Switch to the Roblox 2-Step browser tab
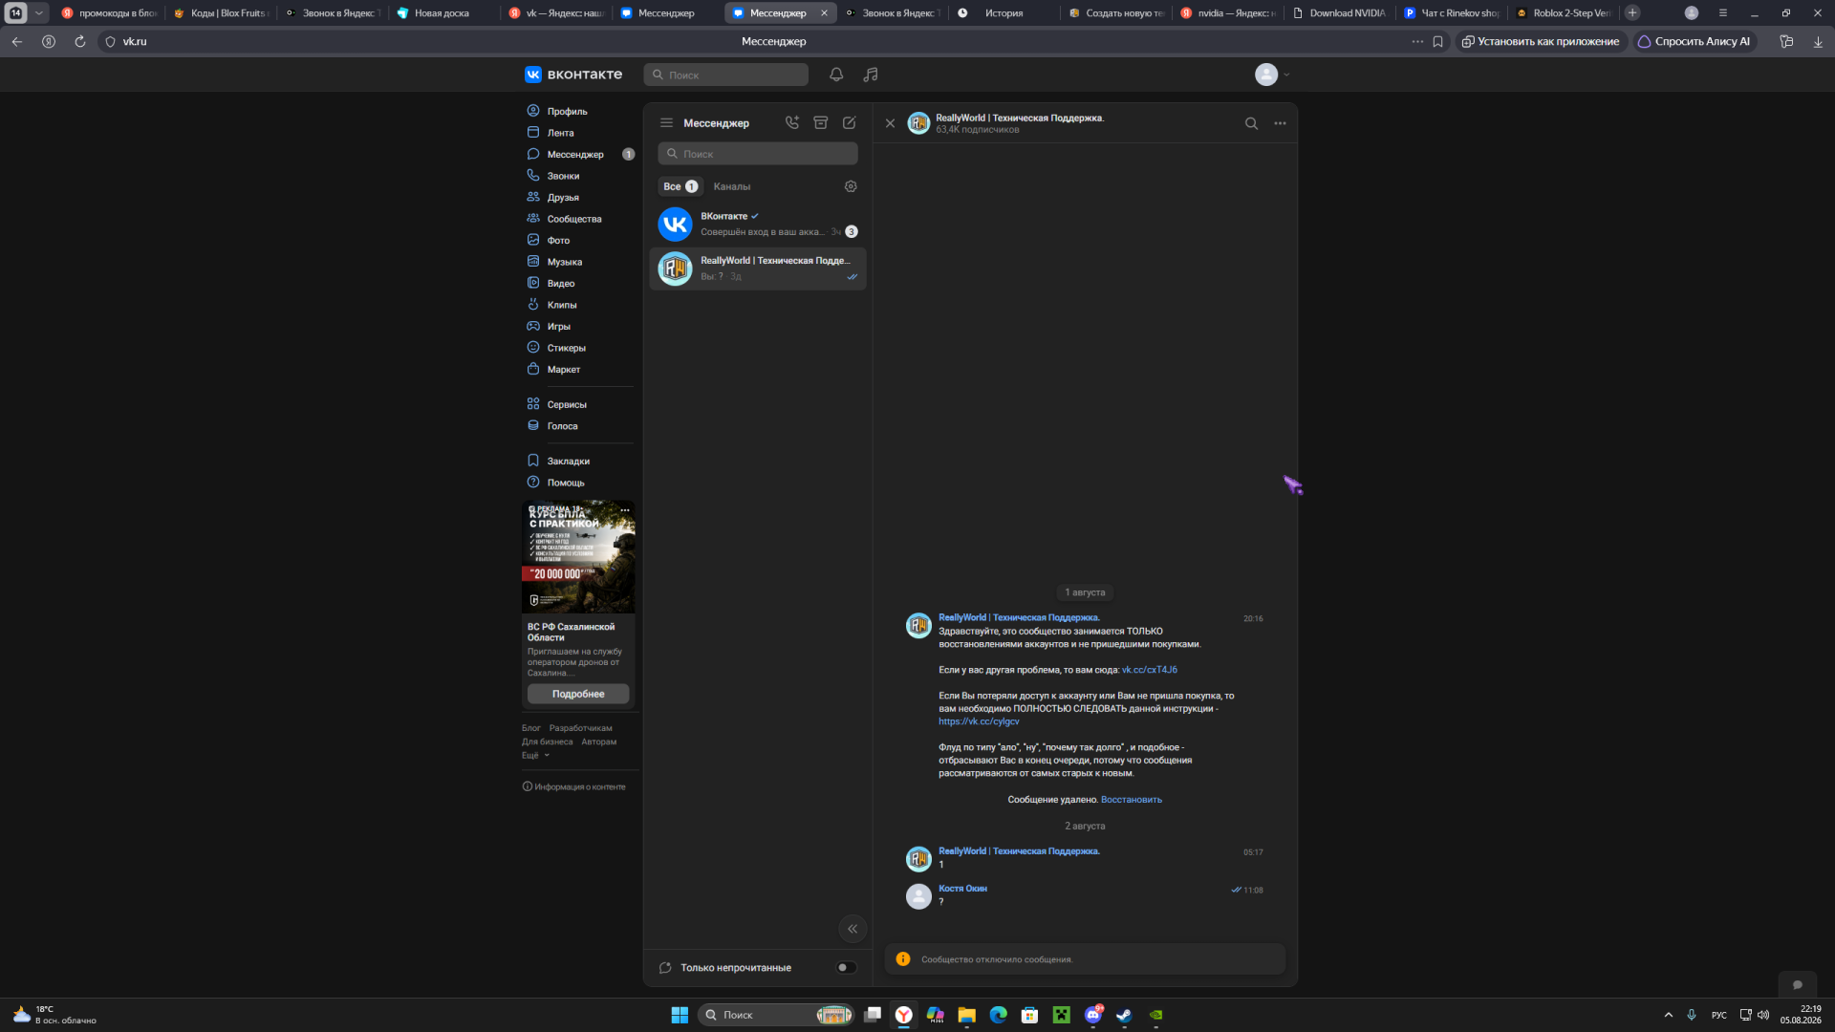Viewport: 1835px width, 1032px height. [1562, 13]
